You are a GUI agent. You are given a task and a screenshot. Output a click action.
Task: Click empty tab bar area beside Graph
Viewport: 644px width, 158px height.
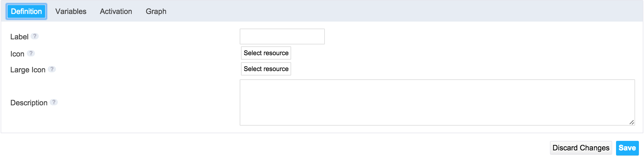click(x=404, y=11)
